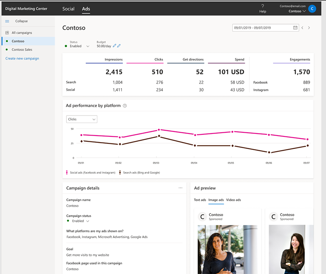Screen dimensions: 326x274
Task: Click the 101 USD total spend value
Action: pos(231,72)
